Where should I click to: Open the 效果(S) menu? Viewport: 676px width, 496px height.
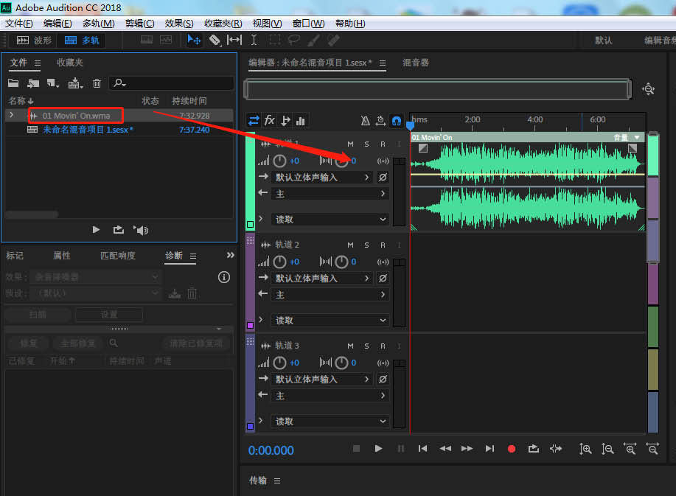point(179,24)
